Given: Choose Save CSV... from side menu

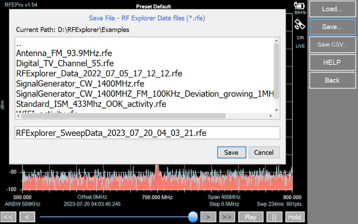Looking at the screenshot, I should click(x=332, y=45).
